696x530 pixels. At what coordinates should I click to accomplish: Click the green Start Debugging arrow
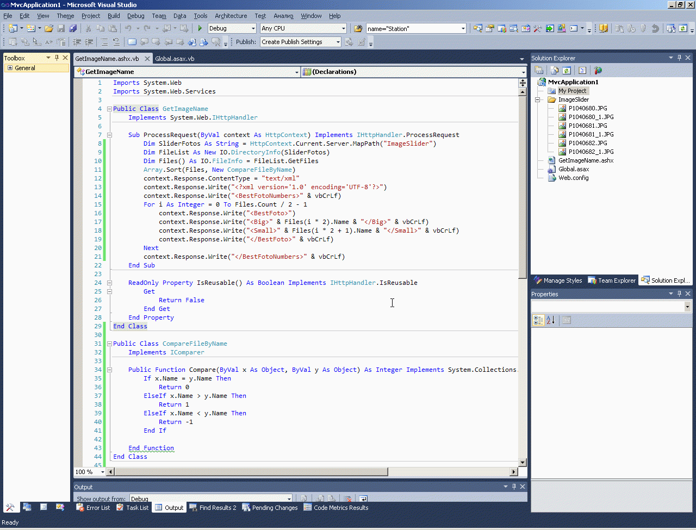click(x=200, y=28)
